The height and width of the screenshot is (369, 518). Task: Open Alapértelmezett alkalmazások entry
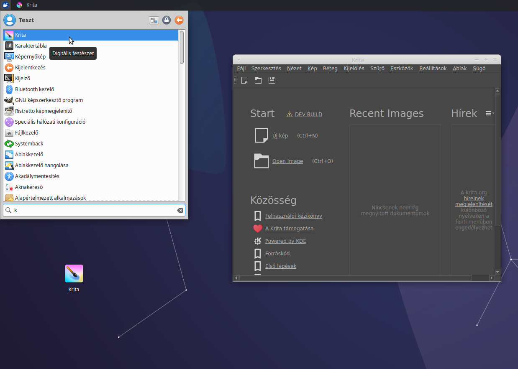91,197
